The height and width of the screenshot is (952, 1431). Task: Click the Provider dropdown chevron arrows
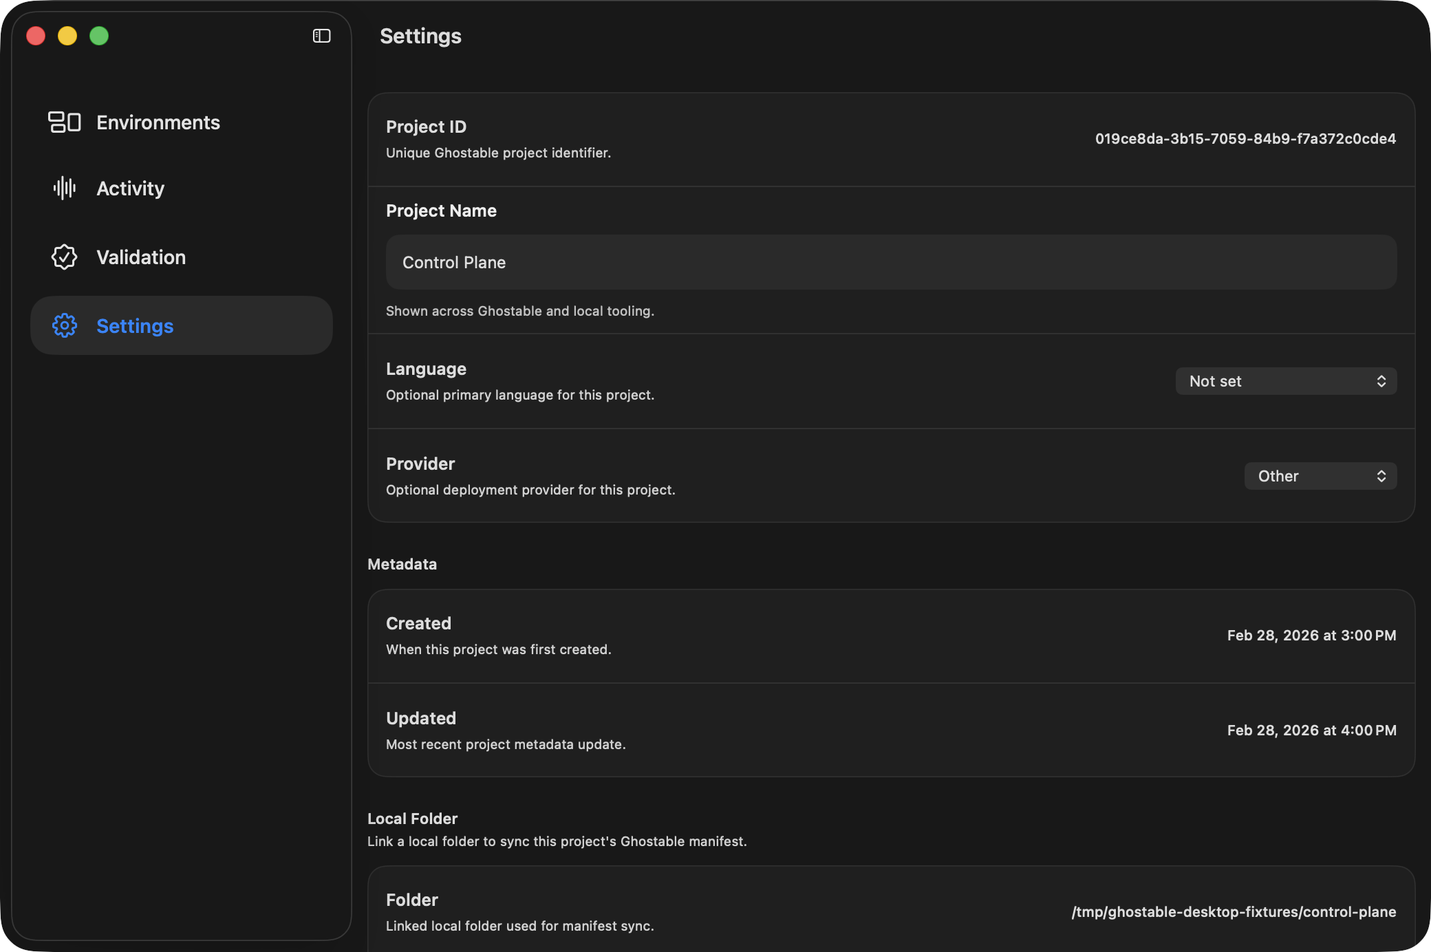tap(1381, 476)
